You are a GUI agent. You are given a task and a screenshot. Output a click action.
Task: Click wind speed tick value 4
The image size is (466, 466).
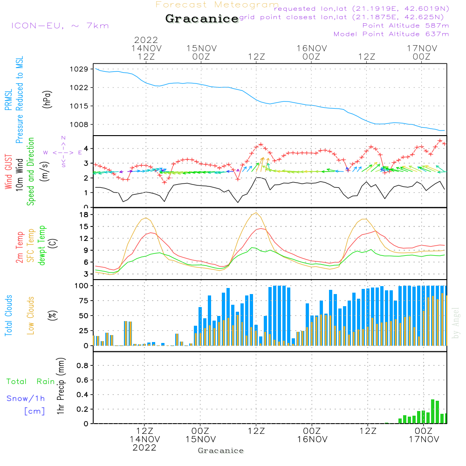point(86,148)
